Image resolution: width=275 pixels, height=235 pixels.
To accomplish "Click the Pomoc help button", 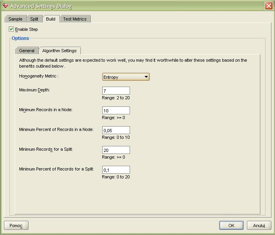I will 16,226.
